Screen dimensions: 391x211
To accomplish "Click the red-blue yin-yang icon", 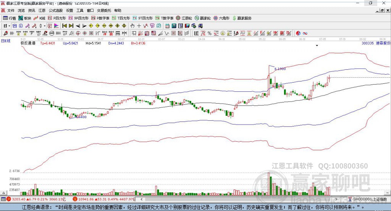I will 298,33.
